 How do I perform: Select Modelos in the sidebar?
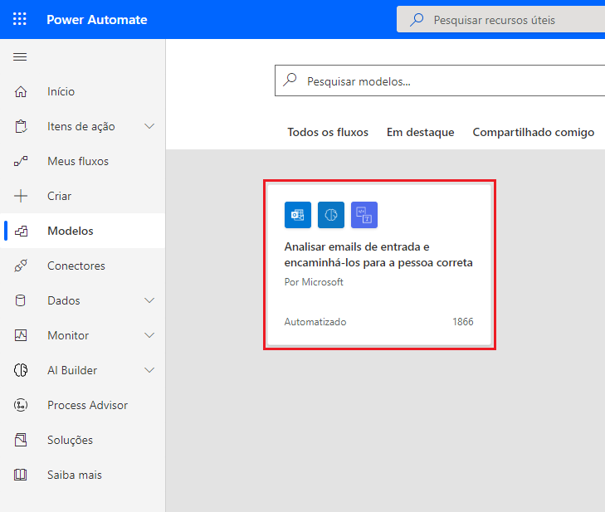82,231
